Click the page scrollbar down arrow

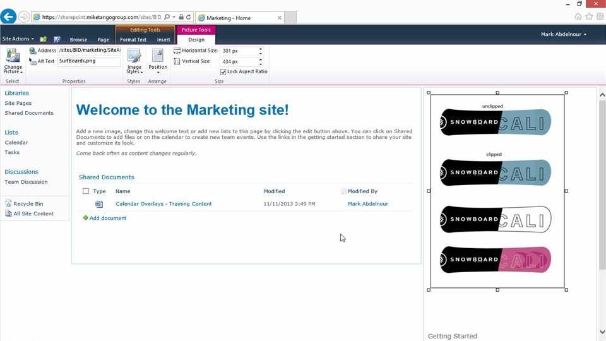pyautogui.click(x=602, y=332)
